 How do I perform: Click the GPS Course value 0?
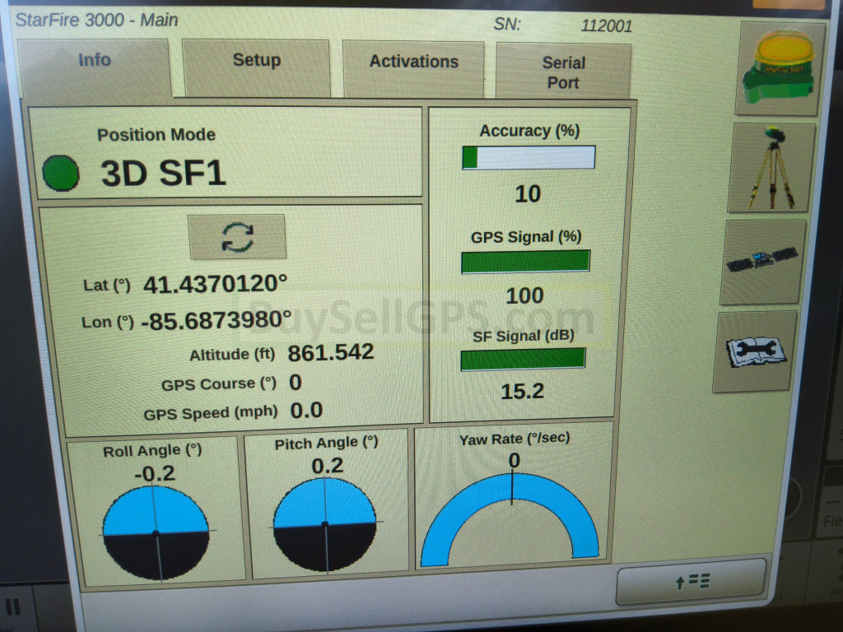(296, 383)
